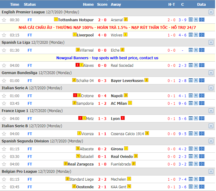The width and height of the screenshot is (216, 191).
Task: Click Lyon's red card indicator
Action: [123, 118]
